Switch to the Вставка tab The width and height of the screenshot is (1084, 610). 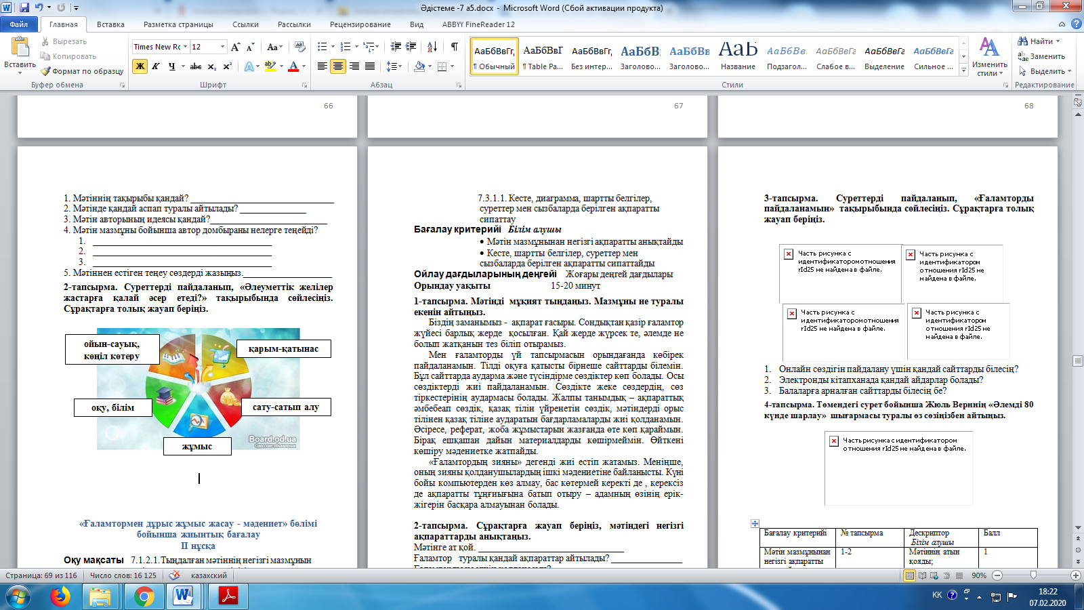(110, 24)
